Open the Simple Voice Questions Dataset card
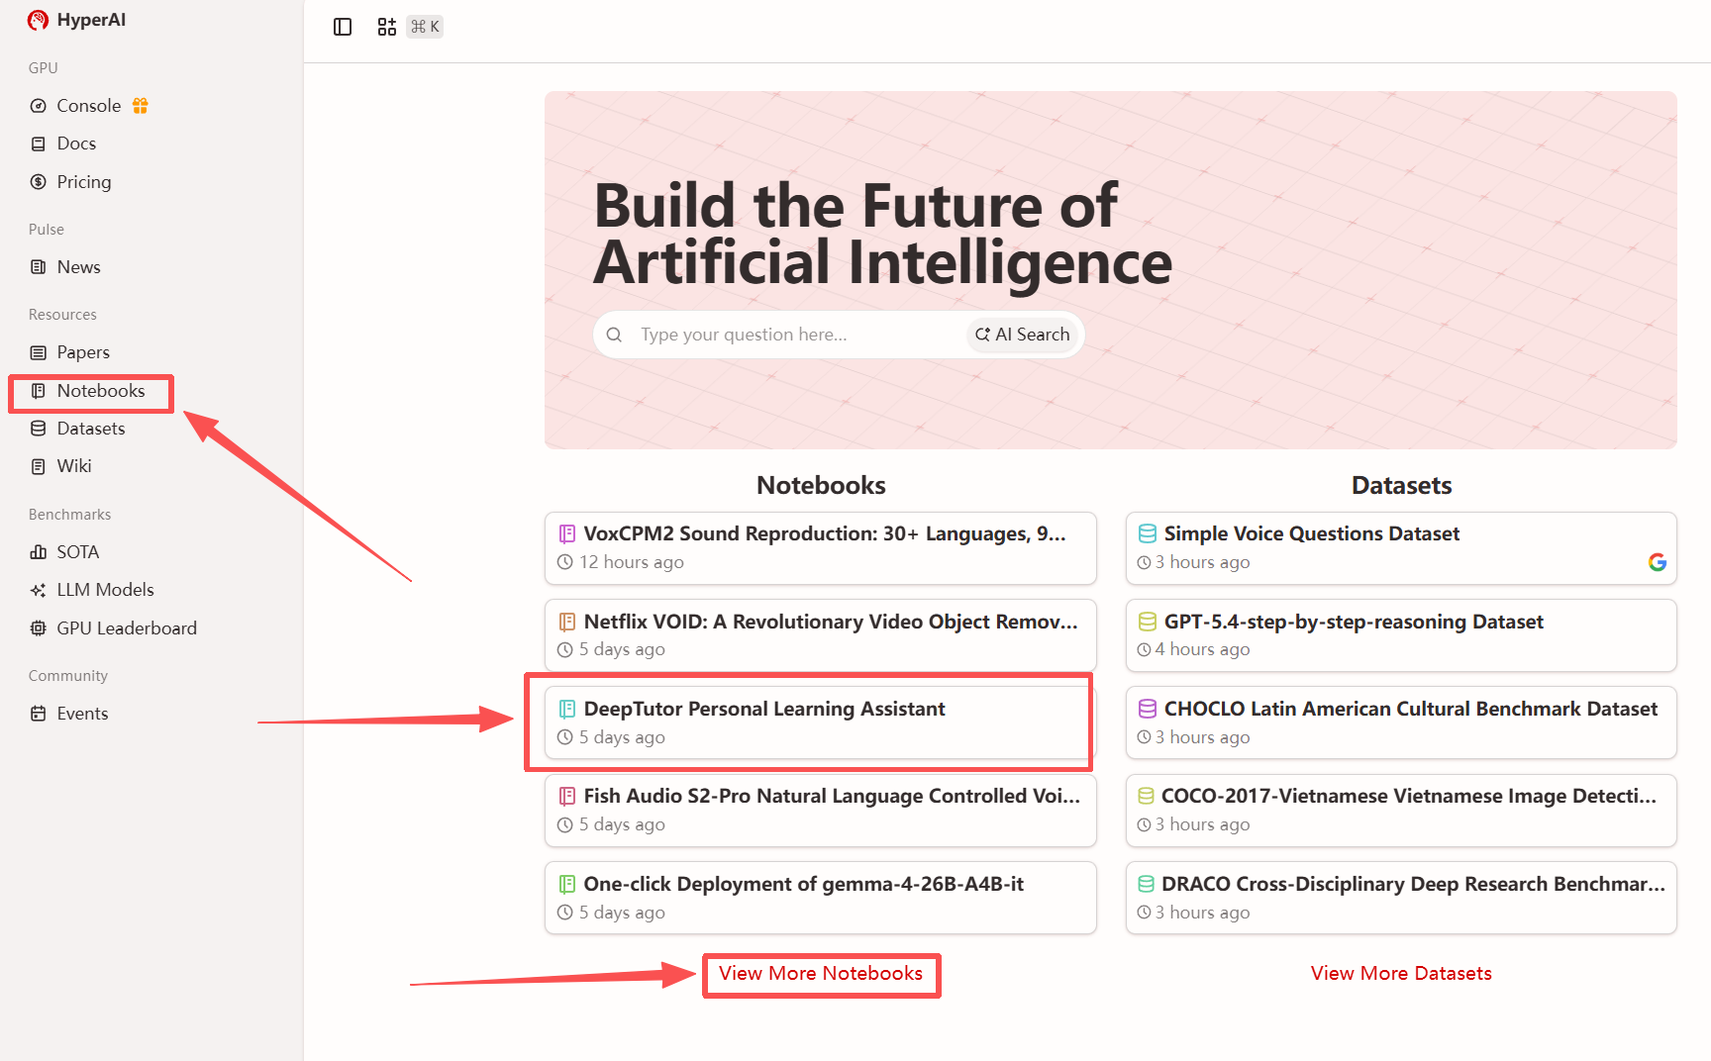The image size is (1711, 1061). (1311, 534)
